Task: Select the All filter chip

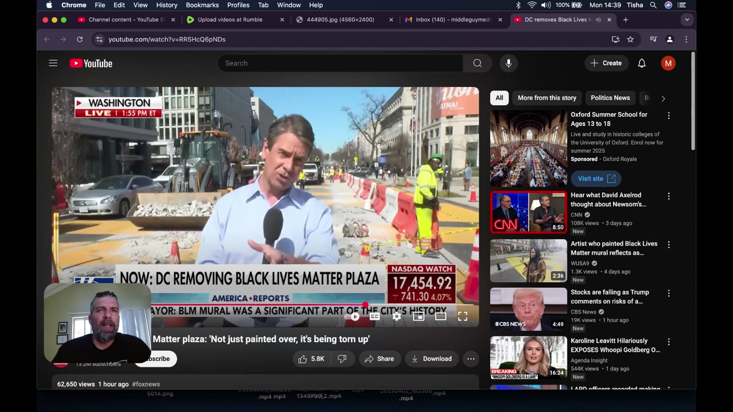Action: [x=499, y=98]
